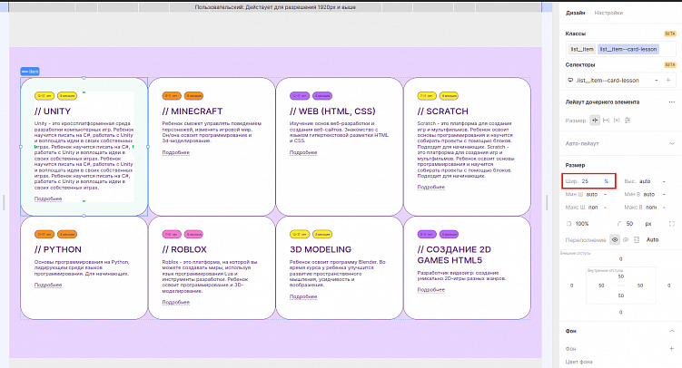682x368 pixels.
Task: Click the Мин В input field
Action: (x=649, y=194)
